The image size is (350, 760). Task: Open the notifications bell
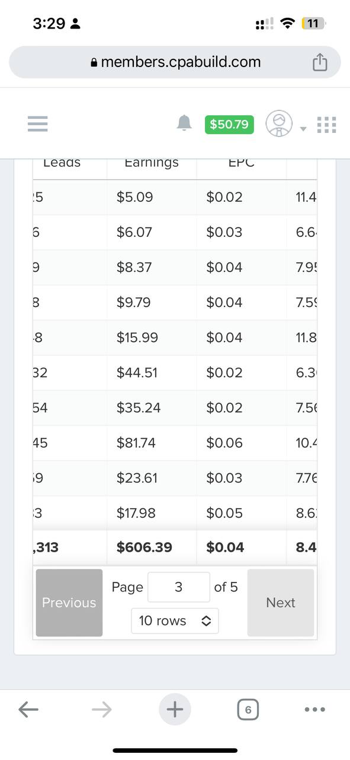click(x=185, y=123)
